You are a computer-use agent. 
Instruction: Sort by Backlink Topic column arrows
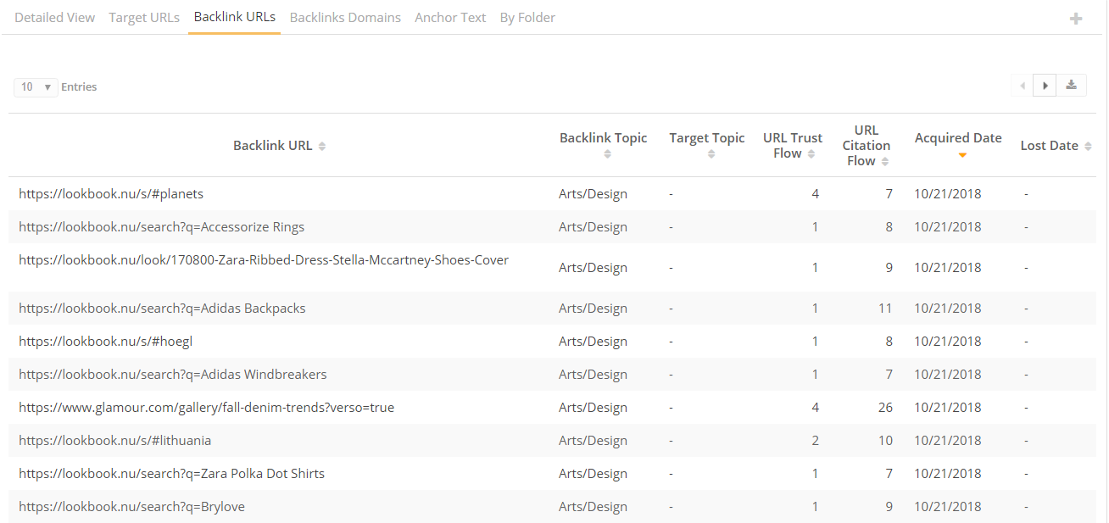(607, 154)
